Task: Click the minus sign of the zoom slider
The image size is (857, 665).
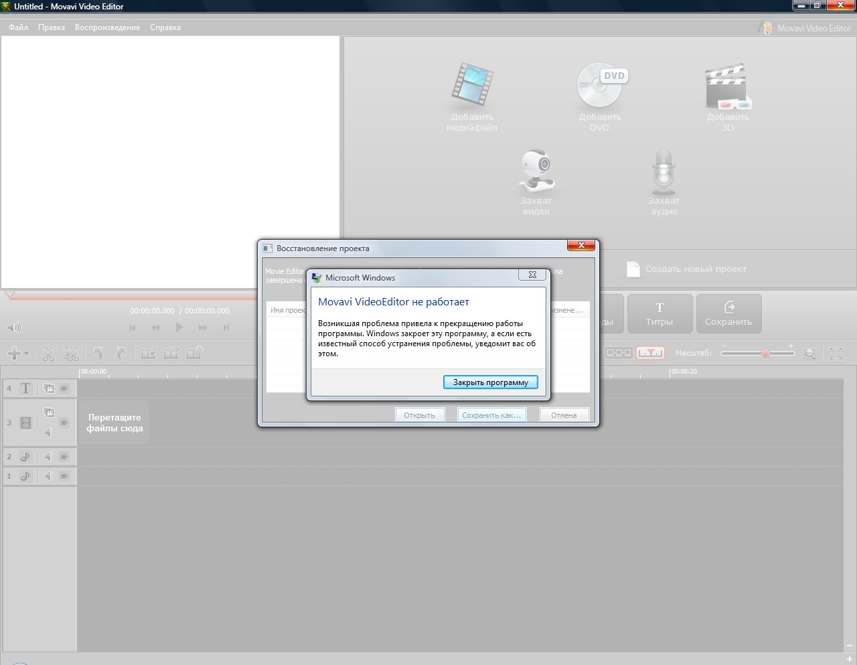Action: click(x=724, y=346)
